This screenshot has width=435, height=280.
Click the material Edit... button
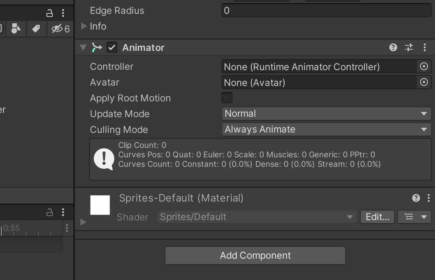pyautogui.click(x=377, y=217)
